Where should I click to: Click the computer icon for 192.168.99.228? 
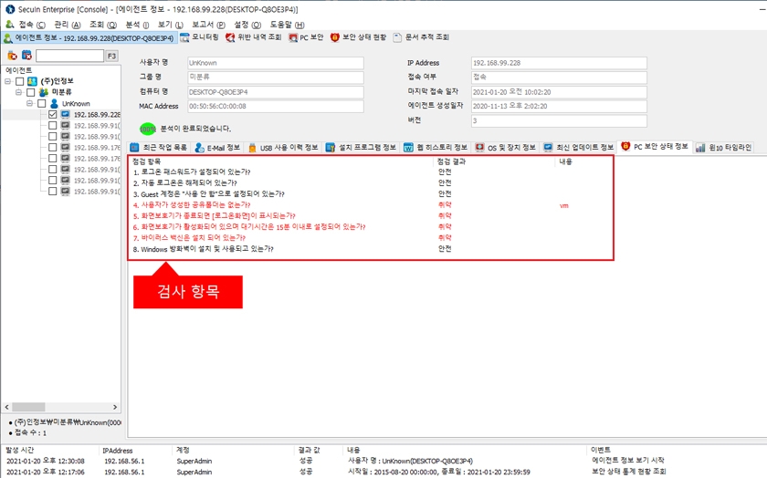[65, 114]
